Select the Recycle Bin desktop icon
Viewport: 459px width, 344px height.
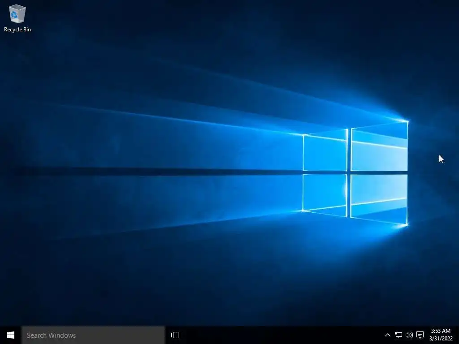click(17, 18)
